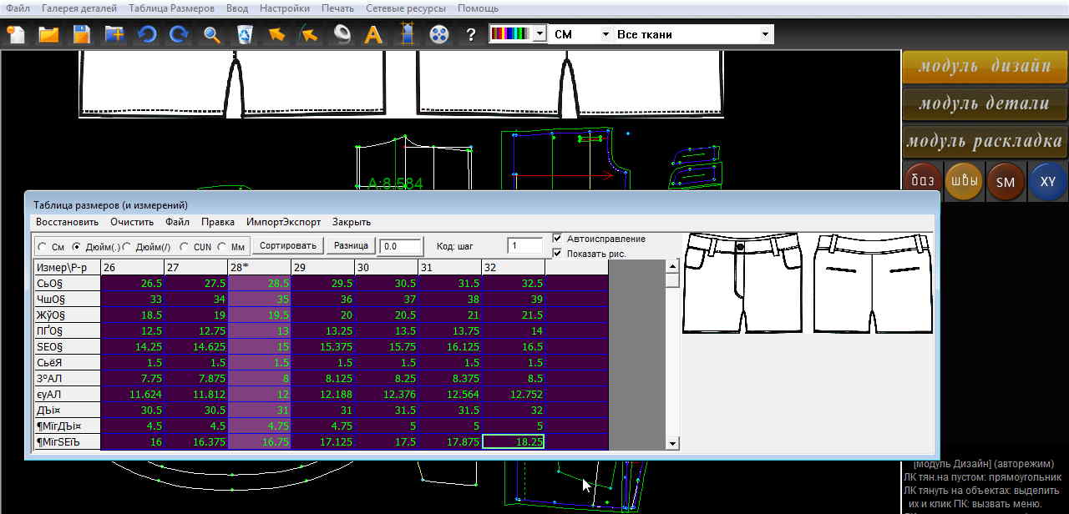Click the recycle bin delete icon
This screenshot has height=514, width=1069.
click(x=245, y=34)
